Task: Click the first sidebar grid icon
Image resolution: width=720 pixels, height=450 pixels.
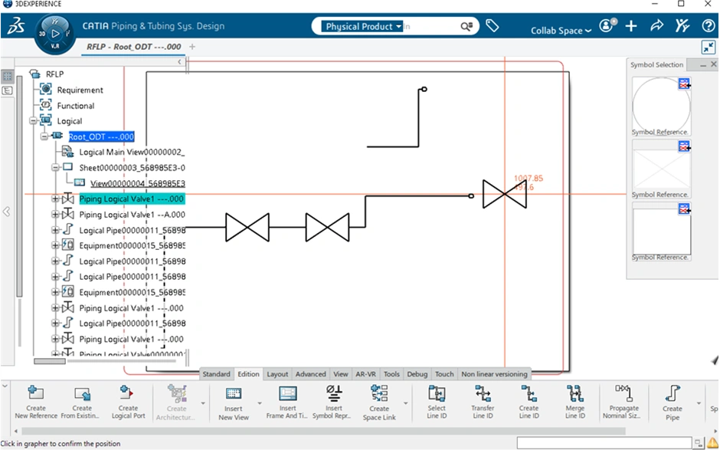Action: point(8,77)
